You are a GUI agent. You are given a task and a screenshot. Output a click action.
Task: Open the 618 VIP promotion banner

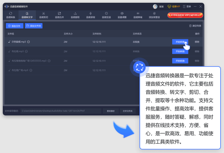point(185,15)
